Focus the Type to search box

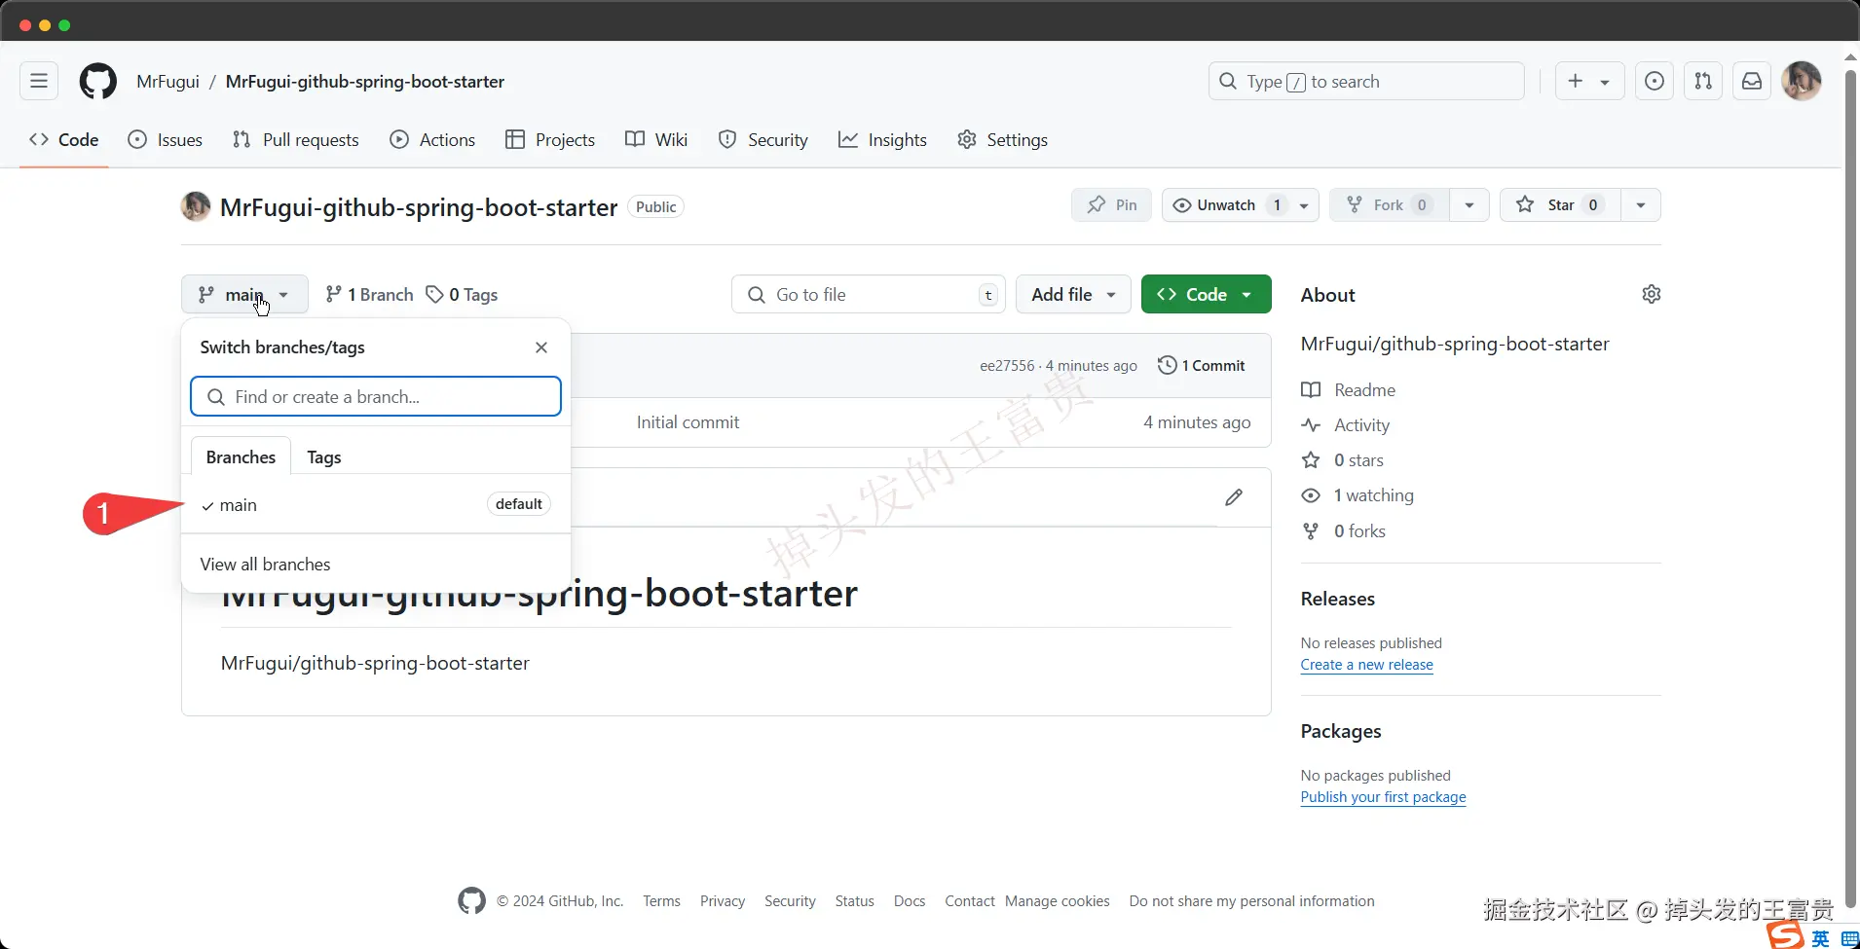(1366, 82)
